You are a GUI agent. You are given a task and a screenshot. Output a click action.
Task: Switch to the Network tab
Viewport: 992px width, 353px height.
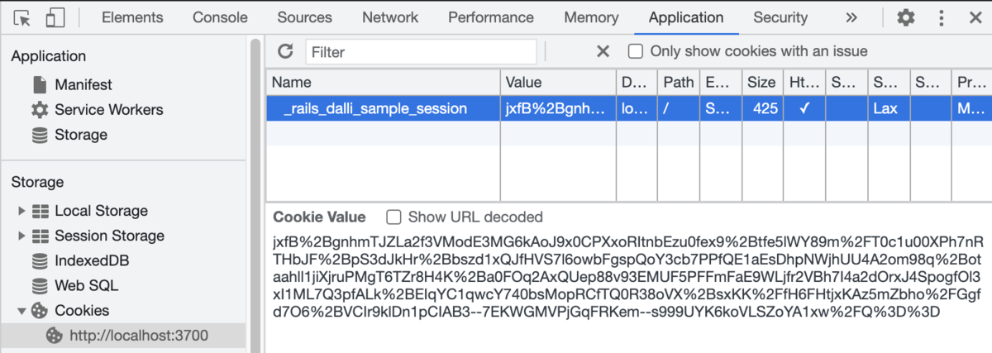(390, 17)
